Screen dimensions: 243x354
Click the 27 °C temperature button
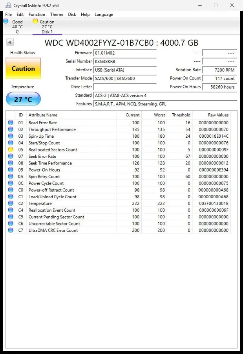click(x=23, y=99)
